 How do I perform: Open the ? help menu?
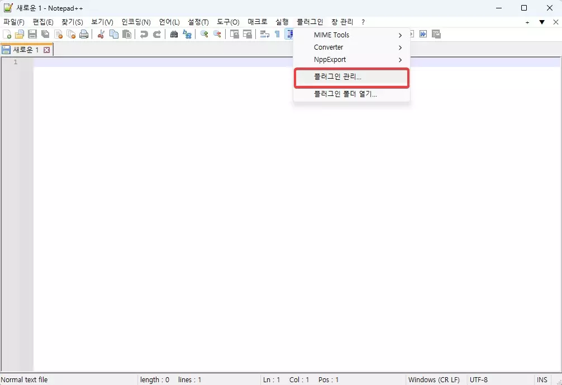click(363, 22)
